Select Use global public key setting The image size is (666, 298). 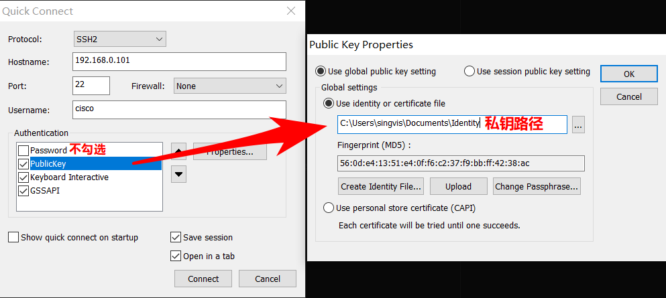coord(321,72)
